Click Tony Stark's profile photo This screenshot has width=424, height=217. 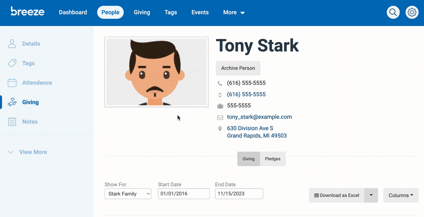tap(156, 72)
